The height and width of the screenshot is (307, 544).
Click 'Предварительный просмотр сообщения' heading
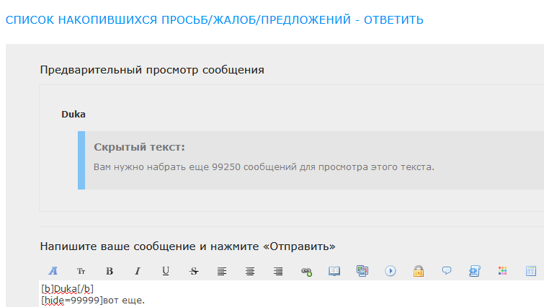(152, 70)
